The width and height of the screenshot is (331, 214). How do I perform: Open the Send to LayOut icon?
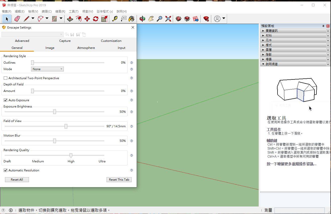pyautogui.click(x=196, y=19)
